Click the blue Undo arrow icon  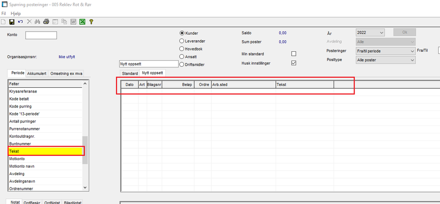[x=21, y=22]
